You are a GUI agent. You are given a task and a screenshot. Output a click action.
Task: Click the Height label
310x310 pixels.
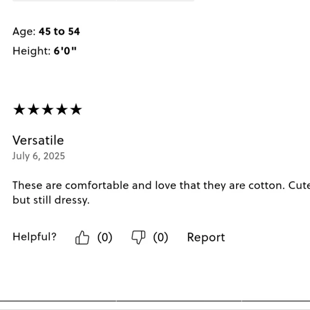(x=31, y=51)
